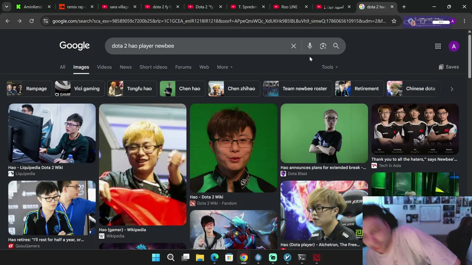Switch to the T. Spreden browser tab
This screenshot has width=472, height=265.
click(247, 7)
